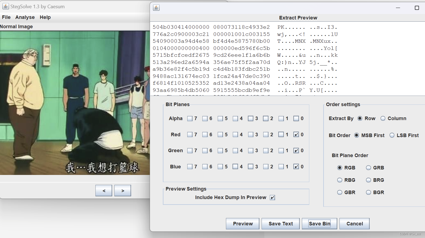Click the Save Bin button

tap(319, 223)
